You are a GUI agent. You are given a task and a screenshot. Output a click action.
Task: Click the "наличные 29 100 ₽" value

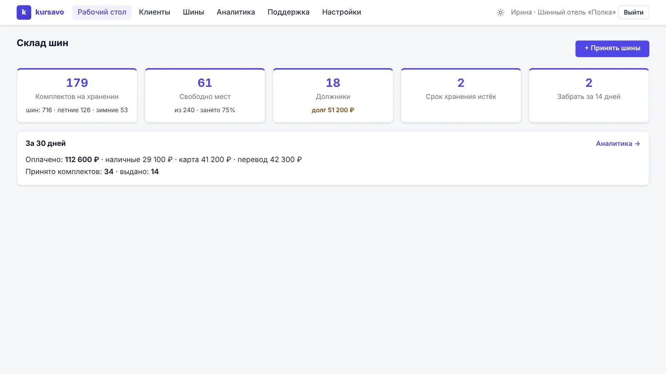tap(139, 160)
